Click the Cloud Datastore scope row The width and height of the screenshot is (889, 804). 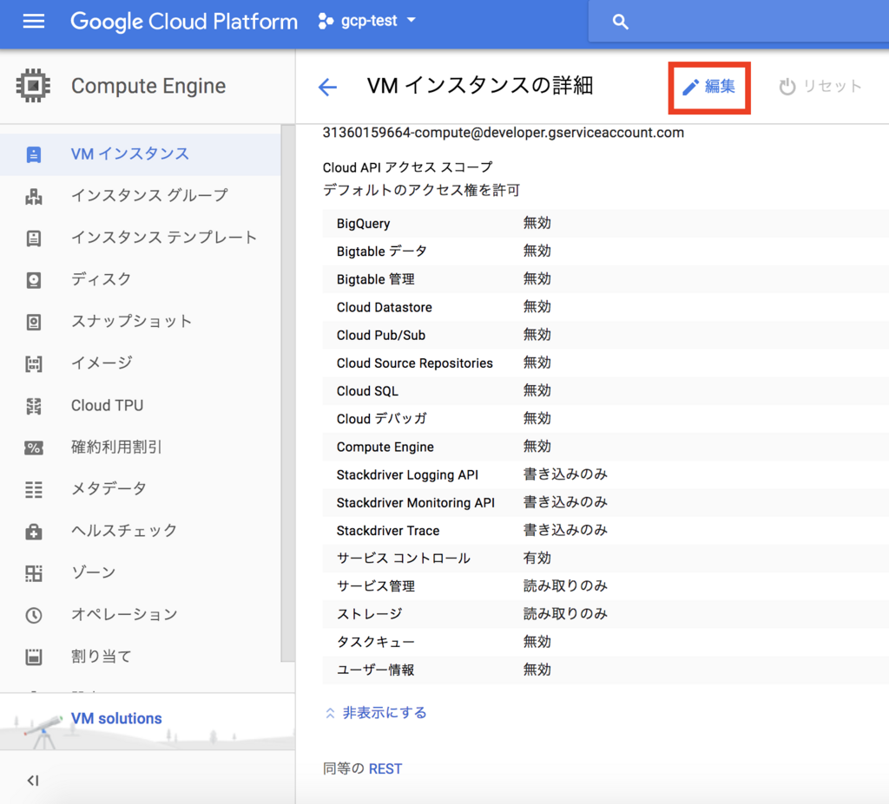[x=605, y=307]
